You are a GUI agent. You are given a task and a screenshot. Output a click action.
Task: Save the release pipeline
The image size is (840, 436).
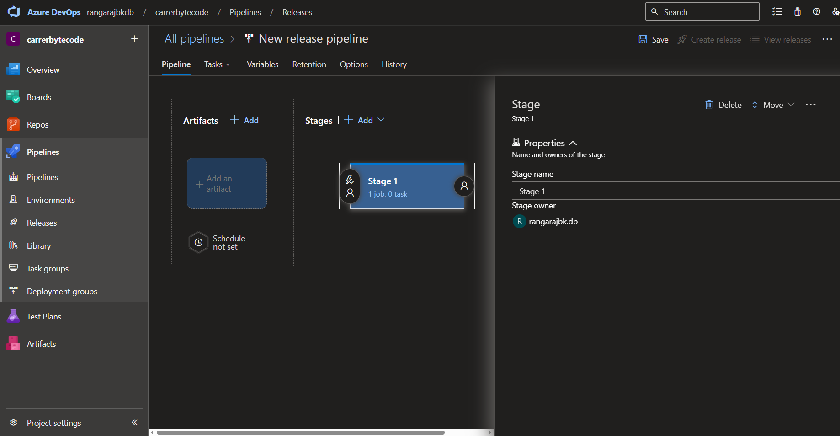pos(654,39)
